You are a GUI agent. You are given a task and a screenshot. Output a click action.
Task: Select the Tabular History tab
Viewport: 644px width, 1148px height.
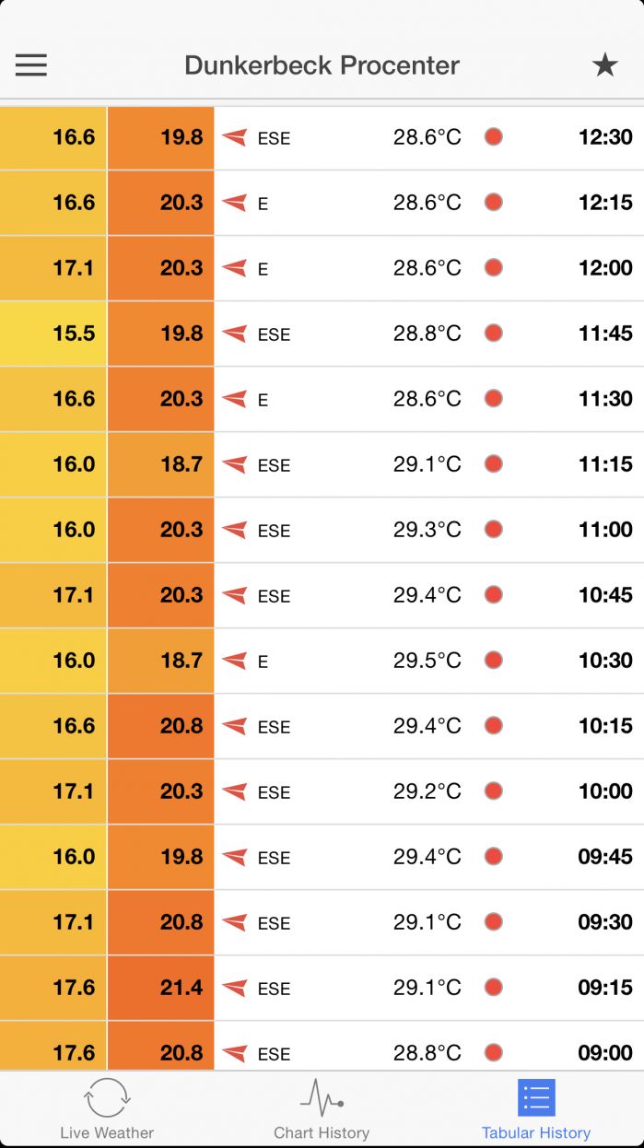[x=536, y=1108]
